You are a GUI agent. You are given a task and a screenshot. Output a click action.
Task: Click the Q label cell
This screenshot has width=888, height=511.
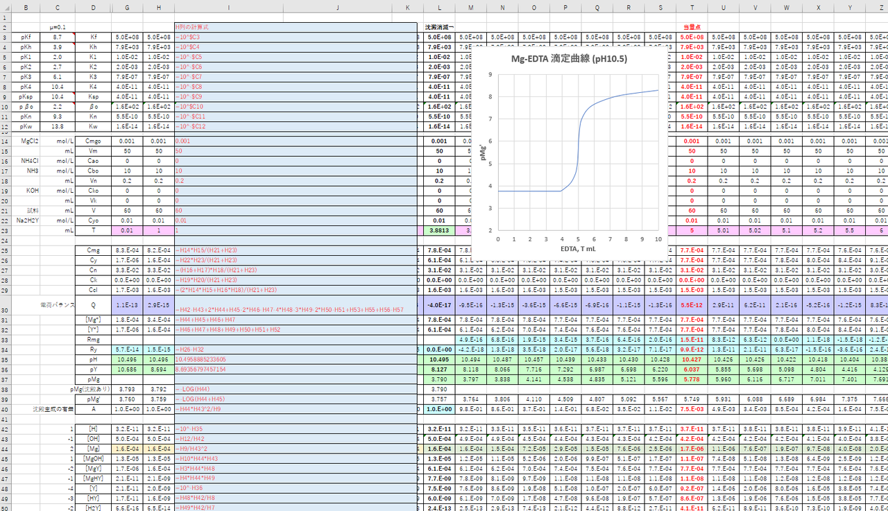point(93,305)
